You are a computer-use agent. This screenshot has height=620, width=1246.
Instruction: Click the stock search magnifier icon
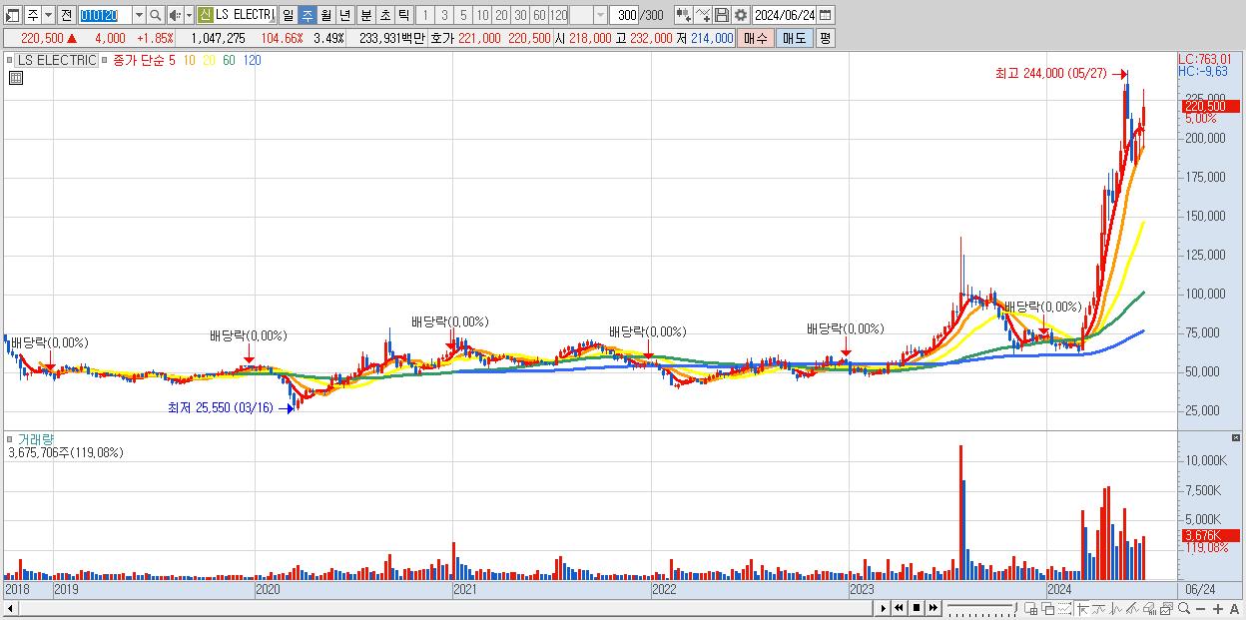155,15
